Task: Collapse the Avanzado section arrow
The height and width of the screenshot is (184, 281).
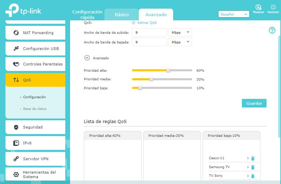Action: click(87, 58)
